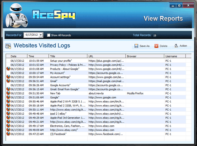Maximize the AceSpy window

click(179, 6)
